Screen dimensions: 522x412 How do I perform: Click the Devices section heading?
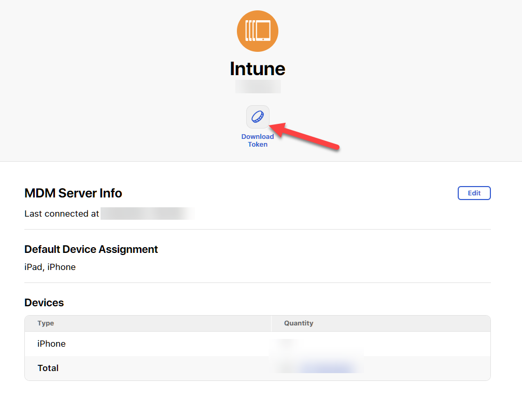click(44, 303)
